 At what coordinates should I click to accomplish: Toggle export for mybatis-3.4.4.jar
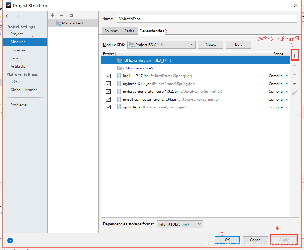pyautogui.click(x=108, y=84)
